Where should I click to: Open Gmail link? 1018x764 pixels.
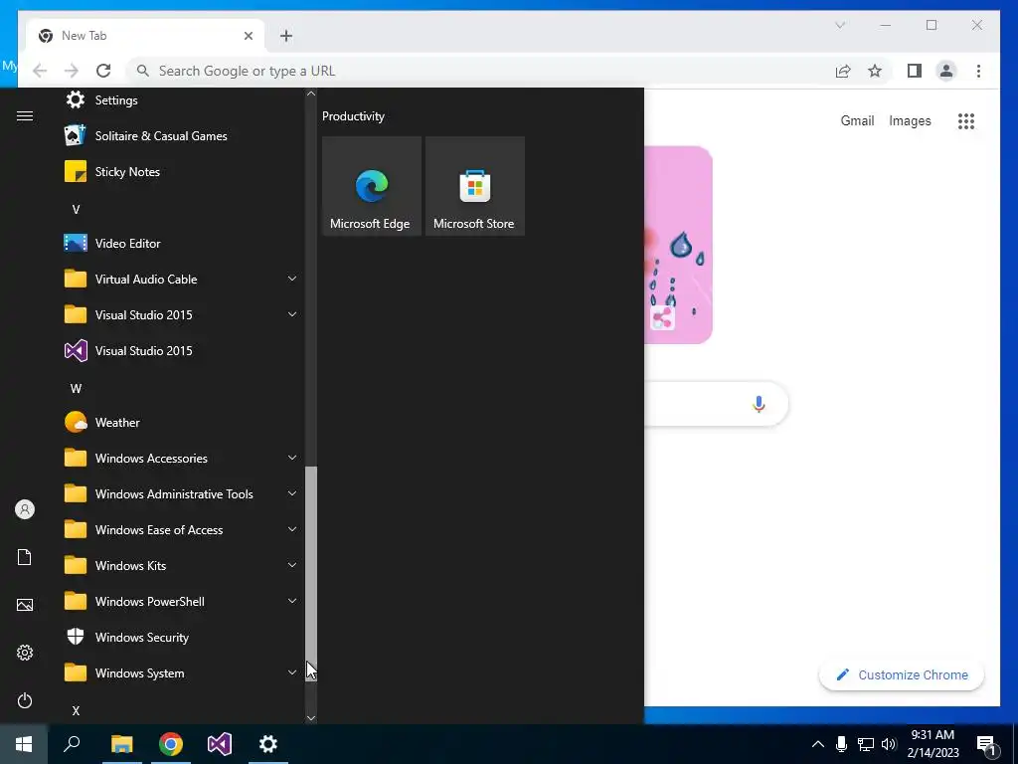point(857,120)
